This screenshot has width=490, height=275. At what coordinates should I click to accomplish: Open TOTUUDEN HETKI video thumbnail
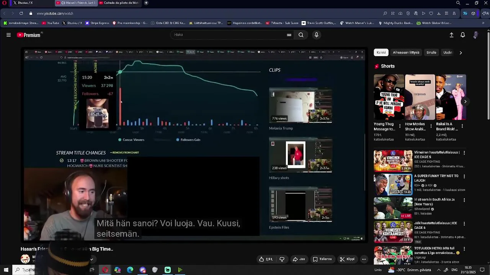click(393, 255)
